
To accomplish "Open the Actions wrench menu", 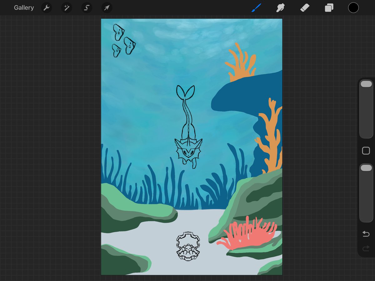I will point(47,8).
